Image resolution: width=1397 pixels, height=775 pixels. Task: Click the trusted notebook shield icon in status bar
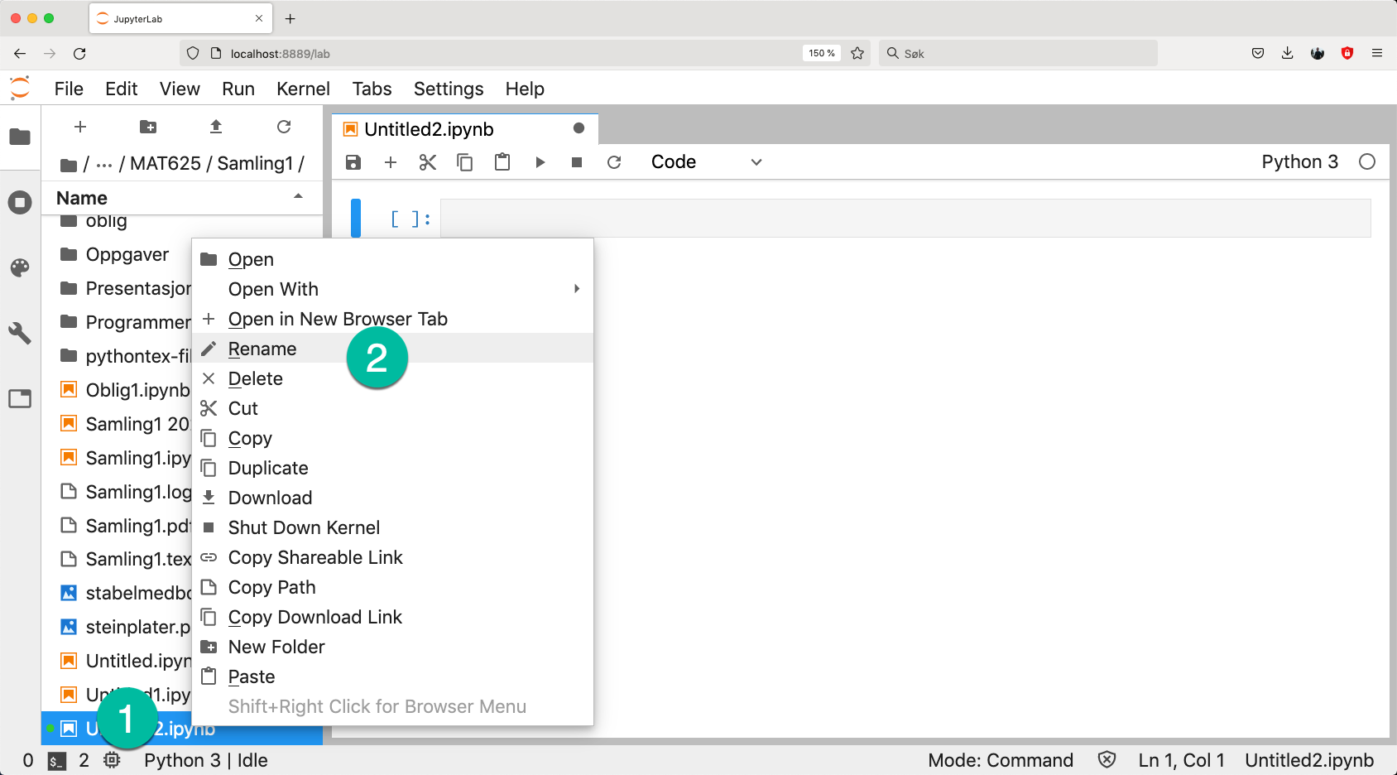point(1107,760)
